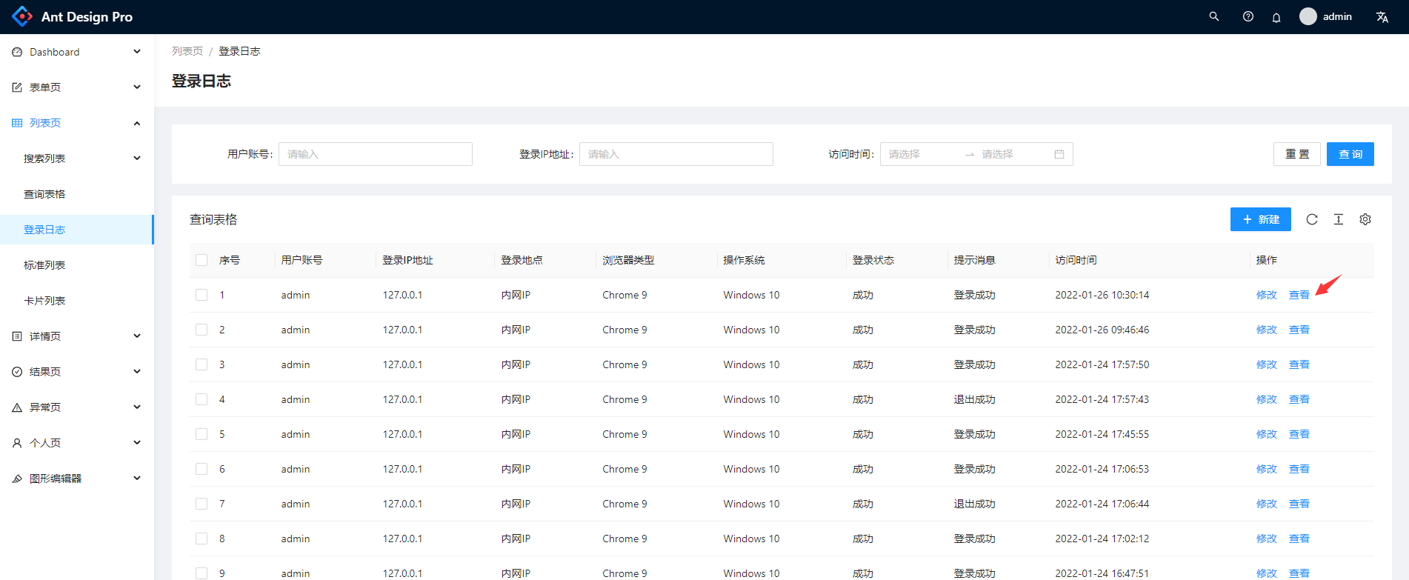This screenshot has width=1409, height=580.
Task: Click the 列表页 table icon in sidebar
Action: (17, 123)
